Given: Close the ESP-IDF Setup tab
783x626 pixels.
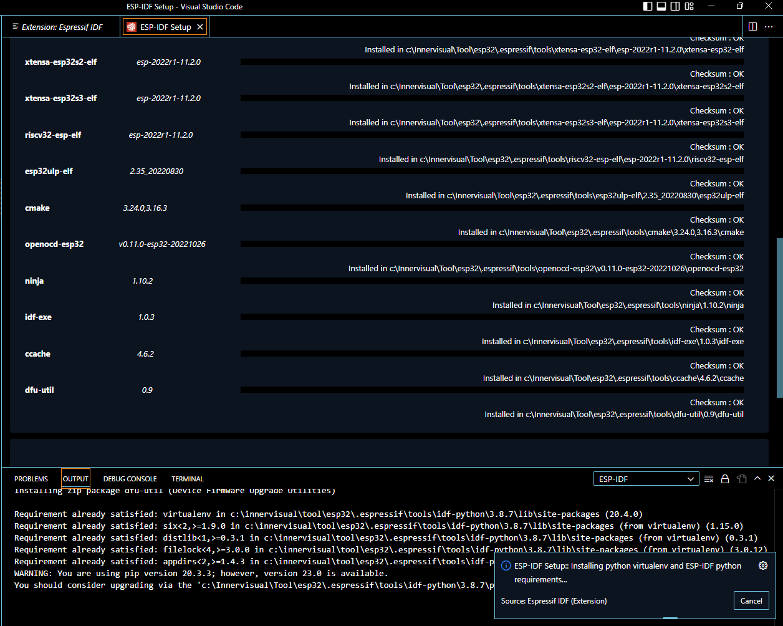Looking at the screenshot, I should tap(199, 27).
